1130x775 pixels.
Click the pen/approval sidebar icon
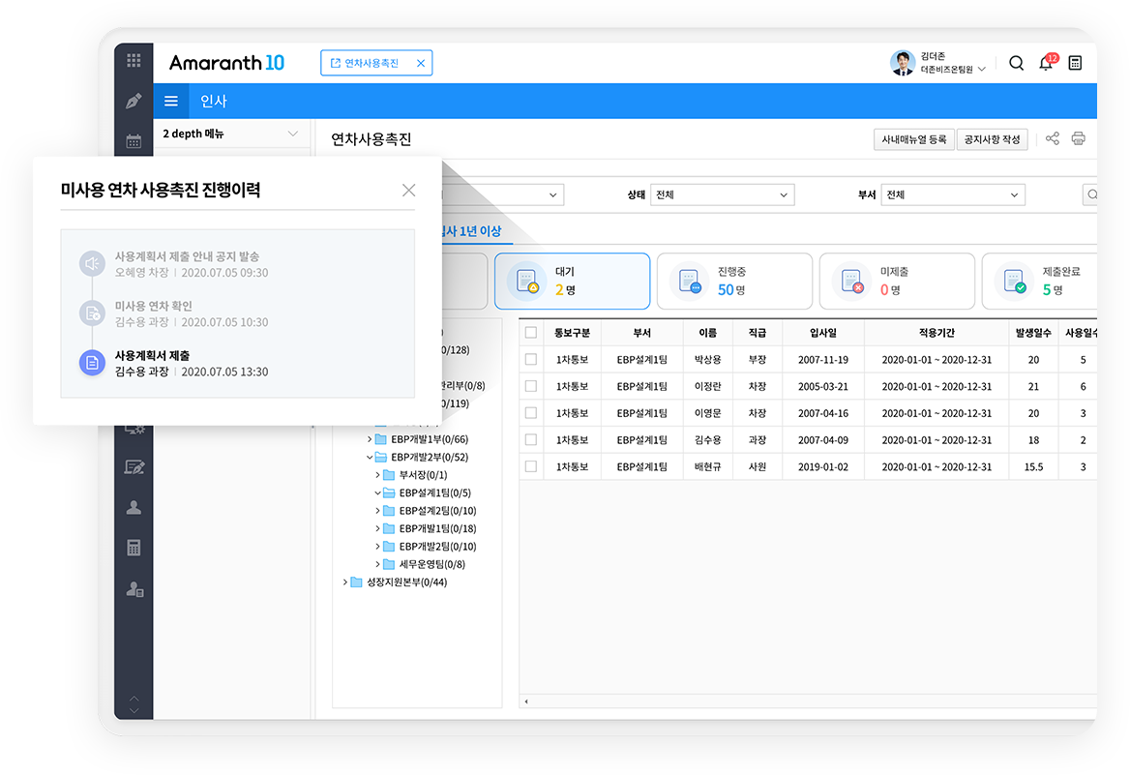click(x=134, y=101)
